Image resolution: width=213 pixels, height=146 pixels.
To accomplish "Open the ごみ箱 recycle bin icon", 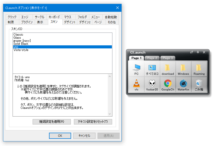I will pyautogui.click(x=199, y=85).
